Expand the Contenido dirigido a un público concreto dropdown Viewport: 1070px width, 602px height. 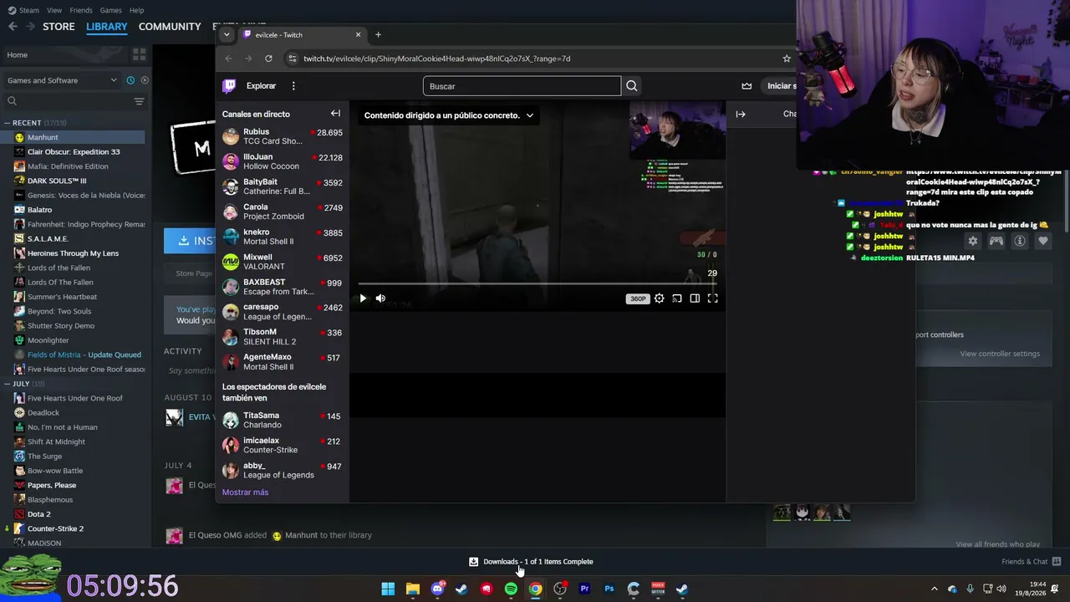click(x=449, y=115)
